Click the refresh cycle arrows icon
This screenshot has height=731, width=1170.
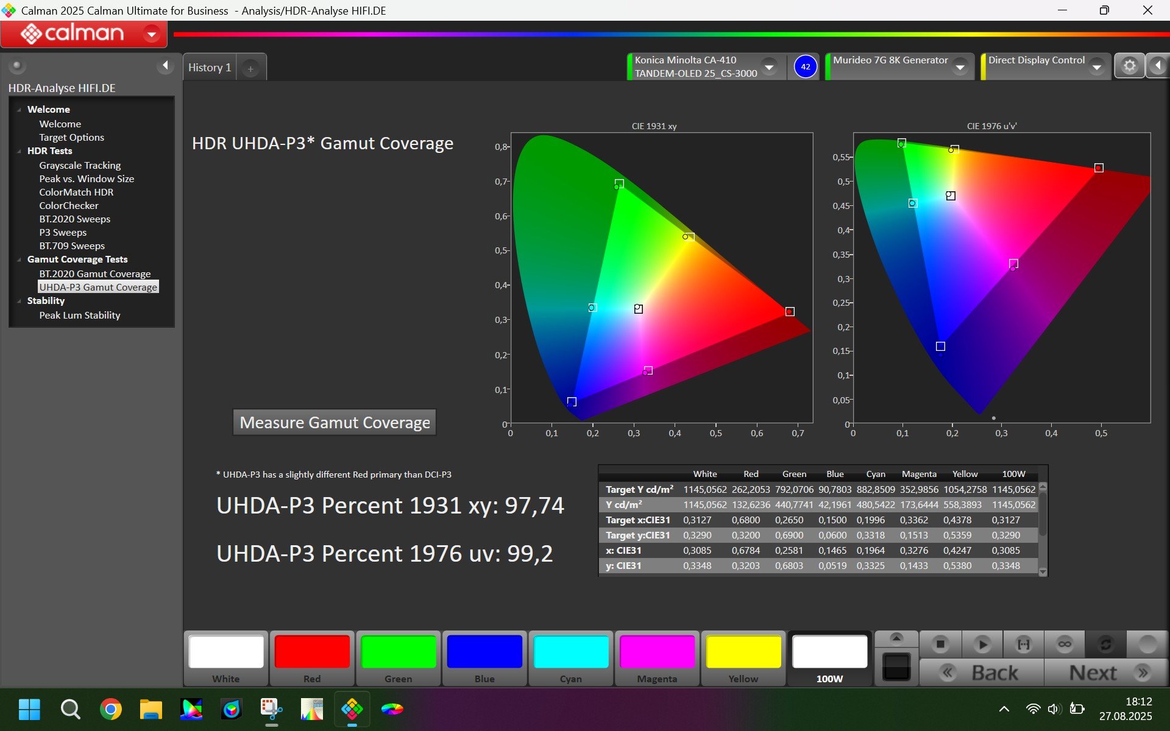(x=1105, y=644)
